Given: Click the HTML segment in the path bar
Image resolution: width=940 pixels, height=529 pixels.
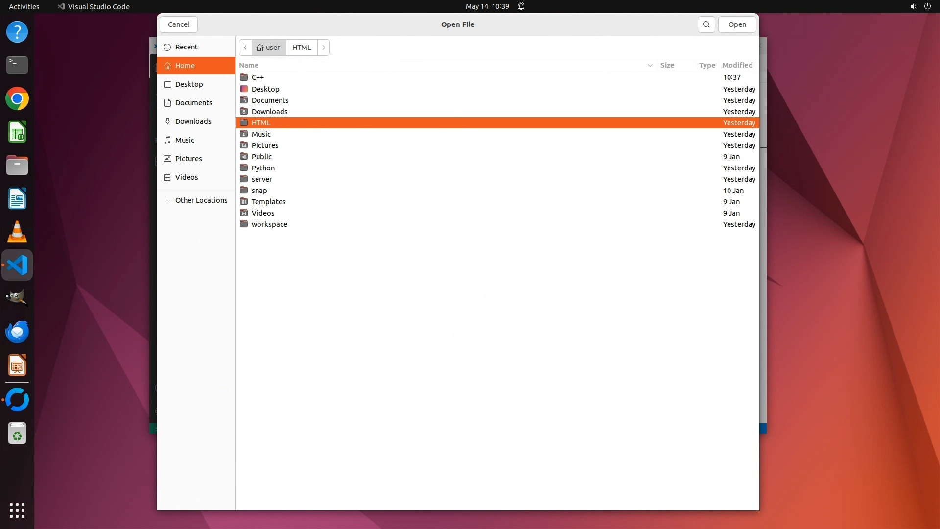Looking at the screenshot, I should [x=302, y=48].
